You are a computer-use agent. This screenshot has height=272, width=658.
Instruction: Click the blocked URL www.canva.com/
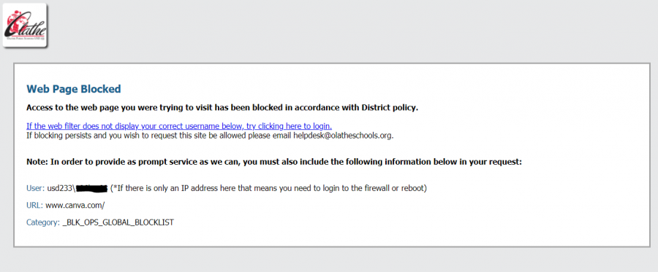pyautogui.click(x=75, y=206)
